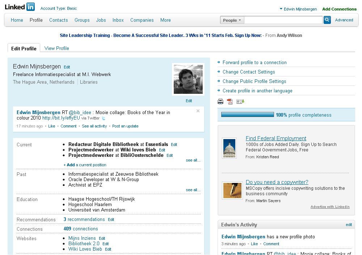Screen dimensions: 362x255
Task: Comment on the 17 minutes ago update
Action: (x=68, y=126)
